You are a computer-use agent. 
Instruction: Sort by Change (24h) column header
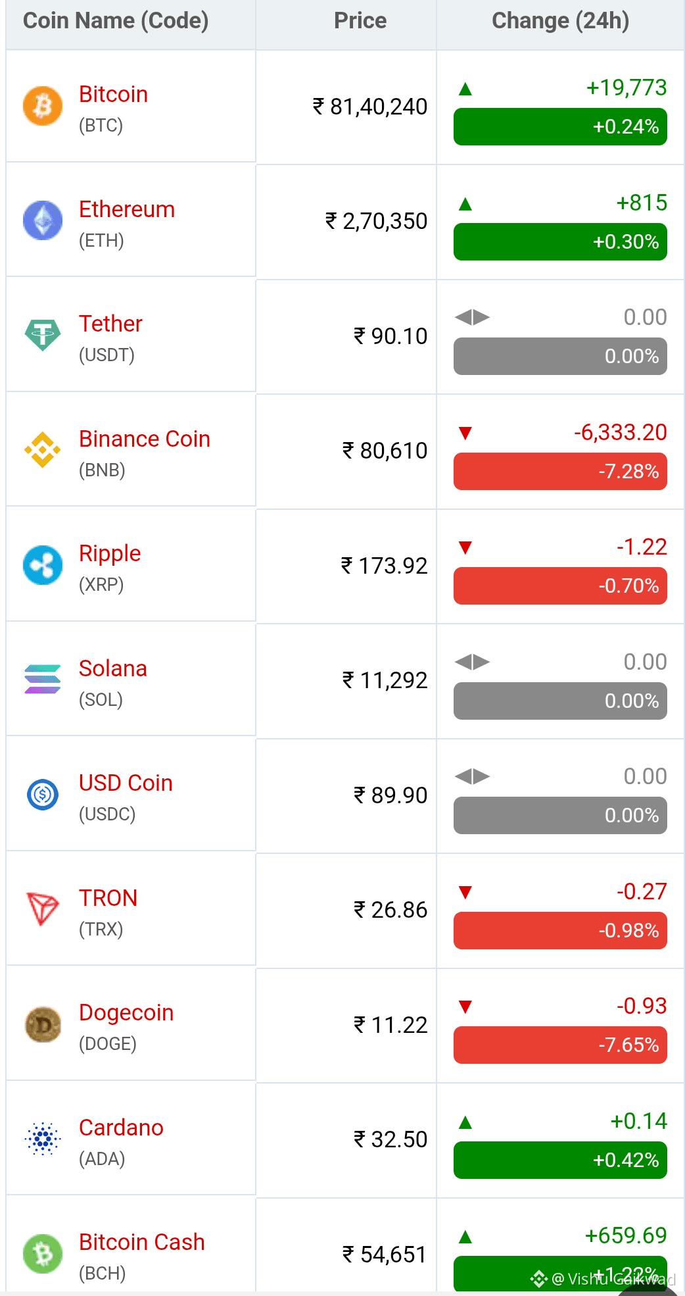pyautogui.click(x=560, y=21)
